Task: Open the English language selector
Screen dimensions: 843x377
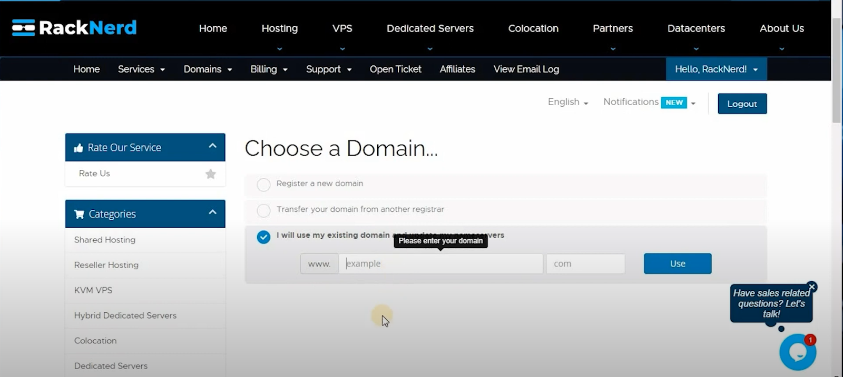Action: pyautogui.click(x=568, y=102)
